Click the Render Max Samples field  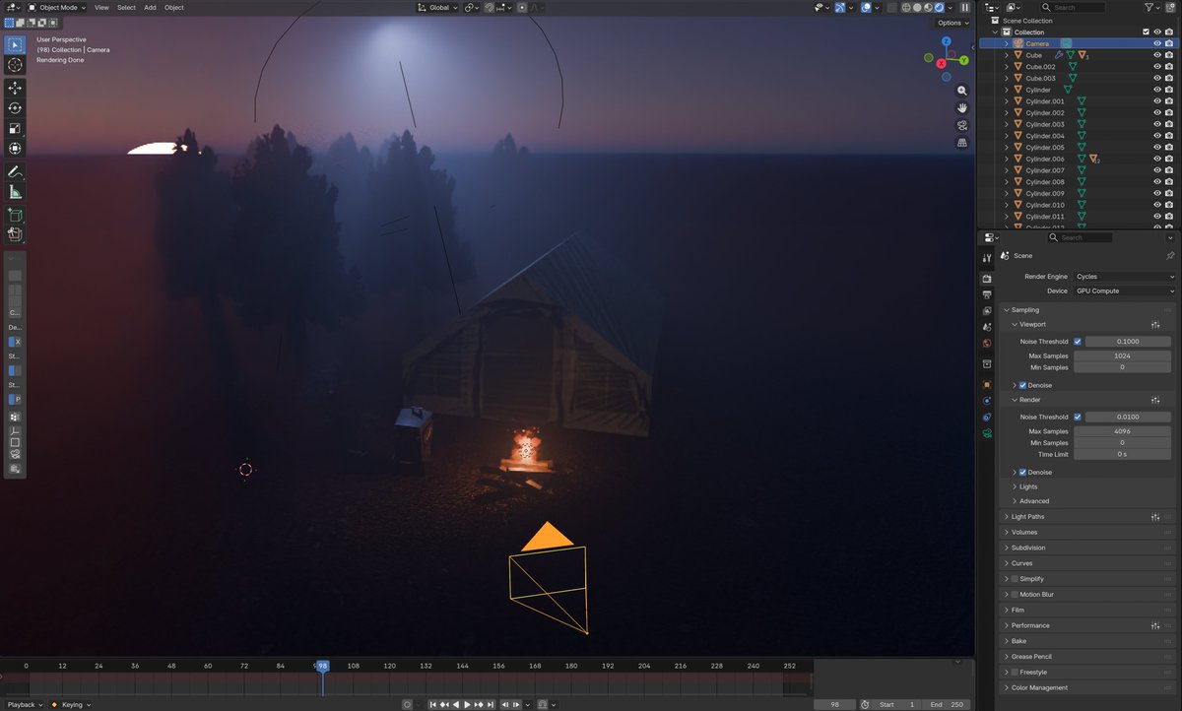1122,431
